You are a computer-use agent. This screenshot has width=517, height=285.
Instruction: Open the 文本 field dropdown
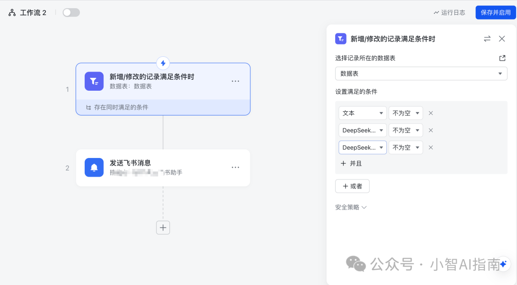tap(362, 113)
